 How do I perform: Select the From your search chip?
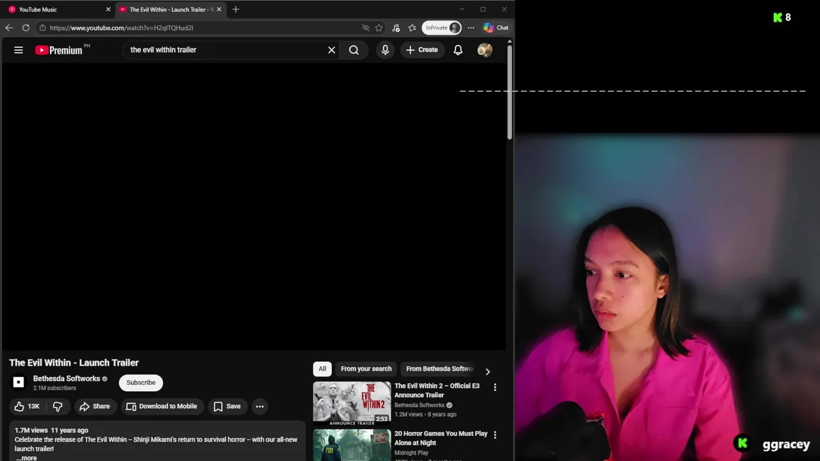(x=366, y=369)
